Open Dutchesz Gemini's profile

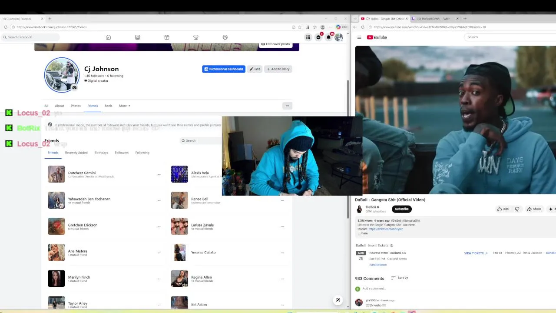pos(82,173)
